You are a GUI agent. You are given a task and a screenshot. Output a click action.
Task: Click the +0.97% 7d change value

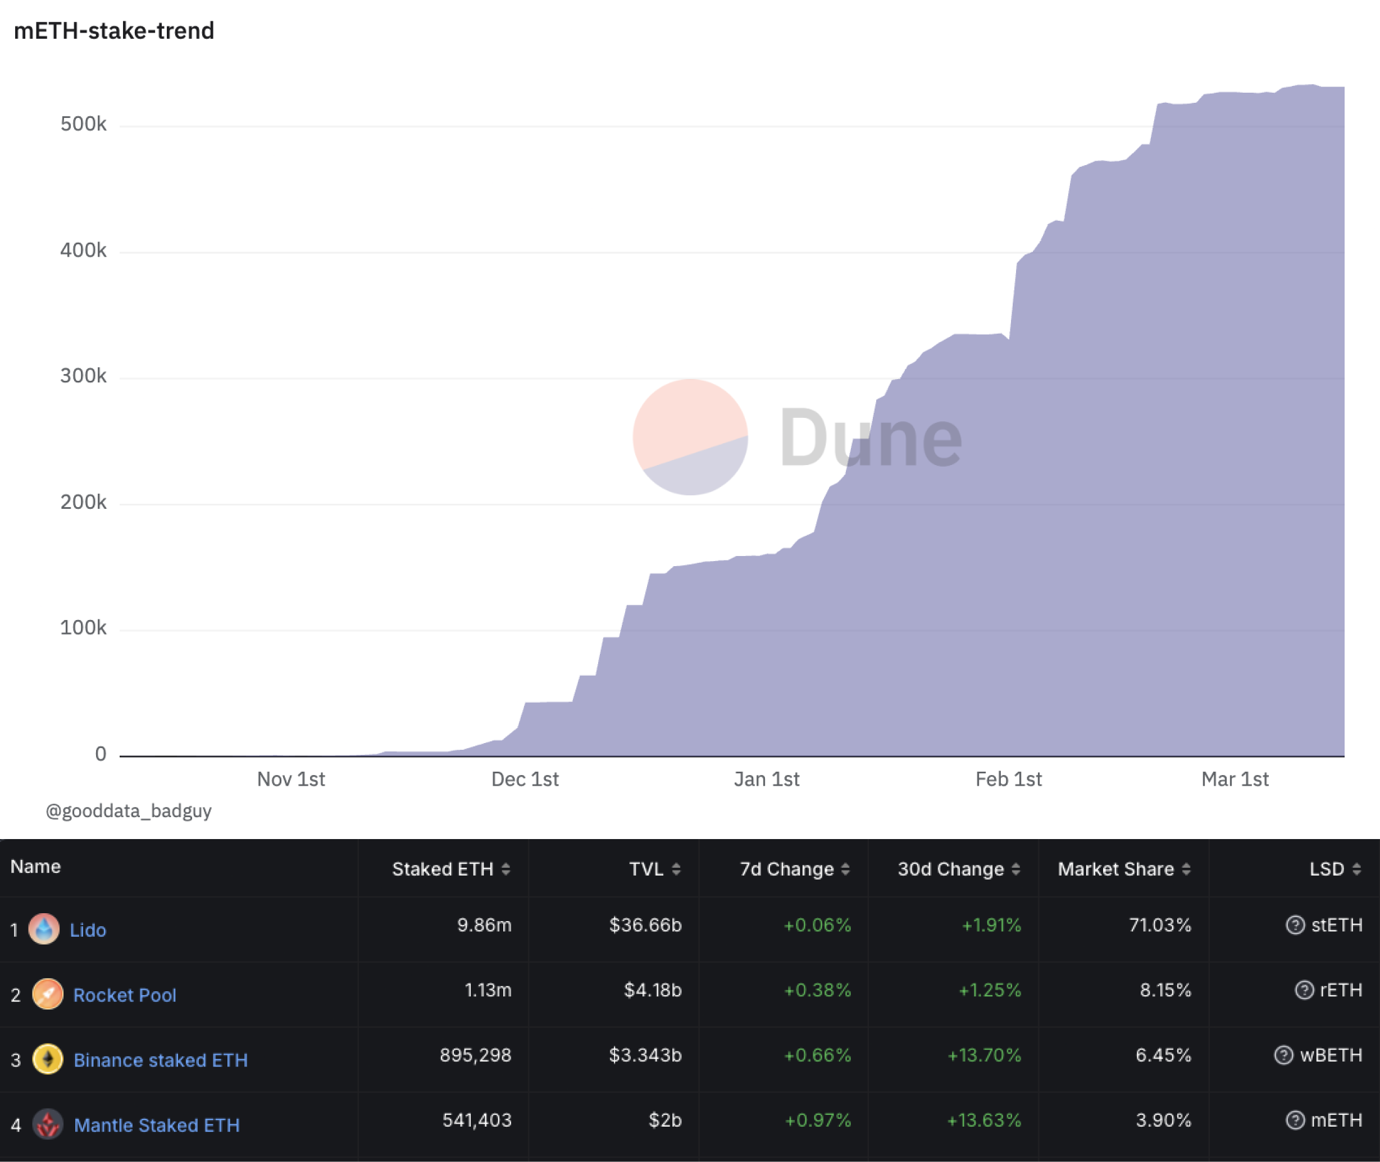coord(817,1120)
